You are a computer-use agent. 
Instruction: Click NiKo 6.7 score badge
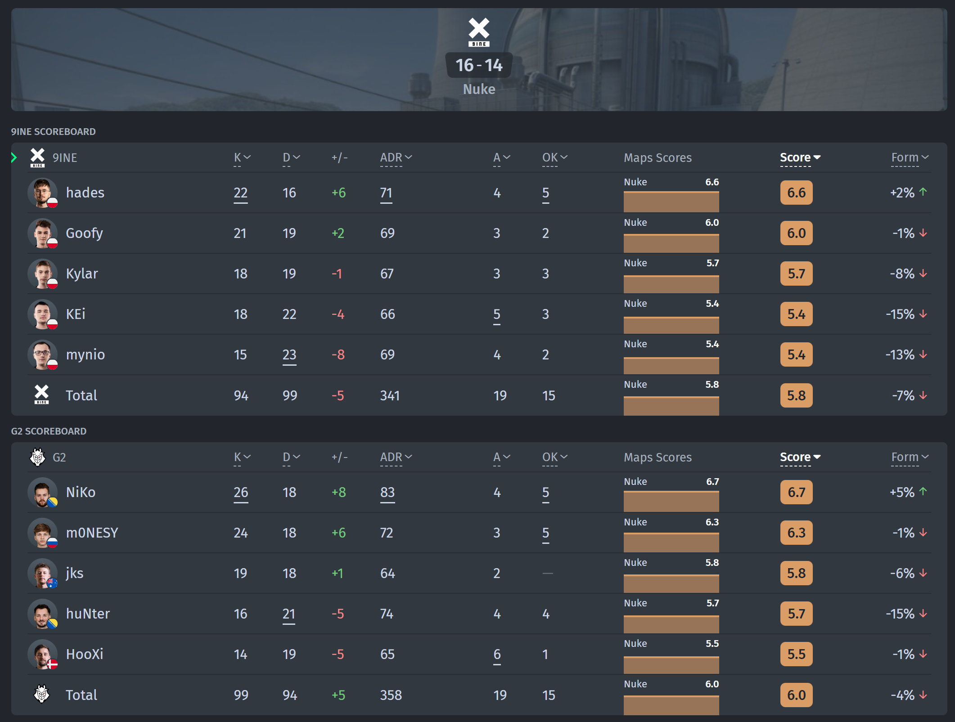point(796,492)
